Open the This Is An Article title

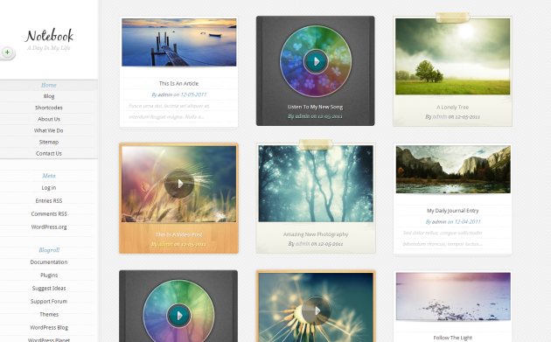coord(178,83)
